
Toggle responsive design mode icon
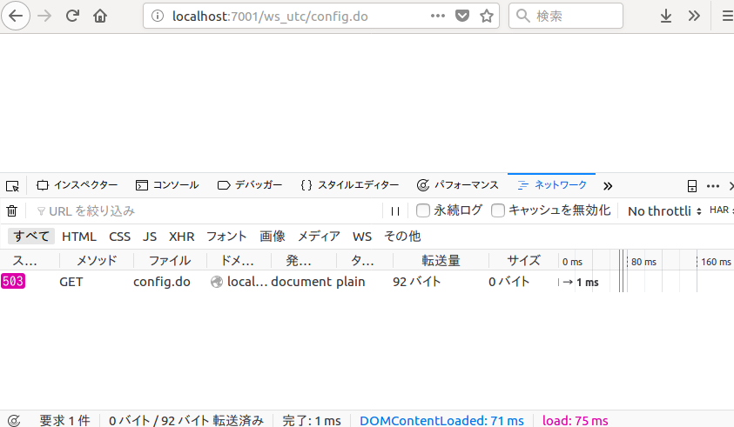(692, 186)
